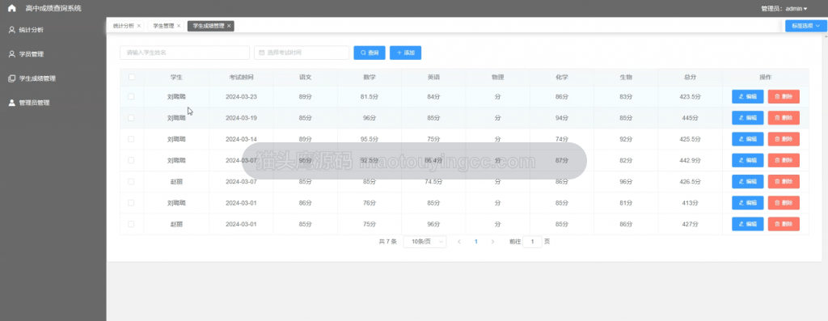
Task: Click the 81.5分 math score cell
Action: pyautogui.click(x=370, y=96)
